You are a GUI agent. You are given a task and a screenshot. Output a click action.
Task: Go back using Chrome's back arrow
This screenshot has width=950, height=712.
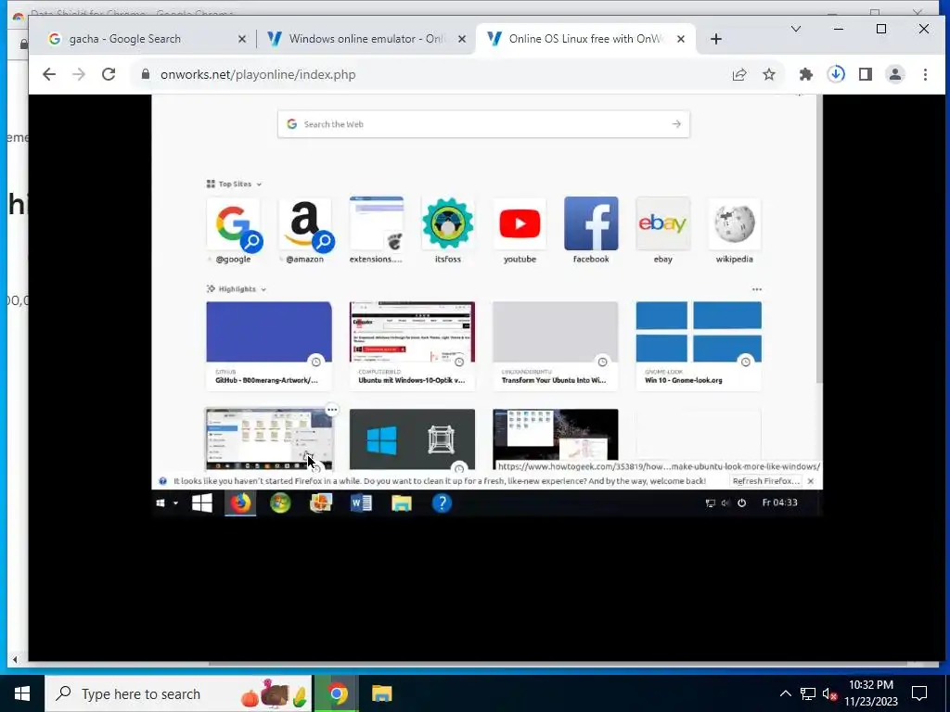[49, 74]
